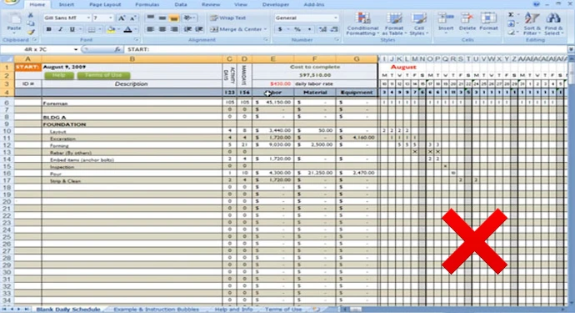This screenshot has width=575, height=313.
Task: Open Format as Table gallery
Action: 394,23
